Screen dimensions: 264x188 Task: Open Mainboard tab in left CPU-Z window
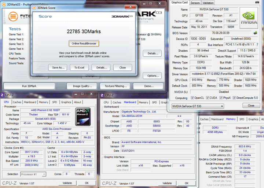pos(30,102)
